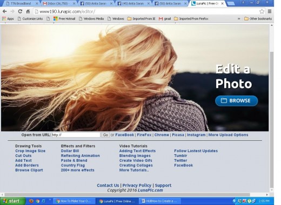This screenshot has height=205, width=281.
Task: Click the horizontal page scrollbar
Action: point(127,195)
